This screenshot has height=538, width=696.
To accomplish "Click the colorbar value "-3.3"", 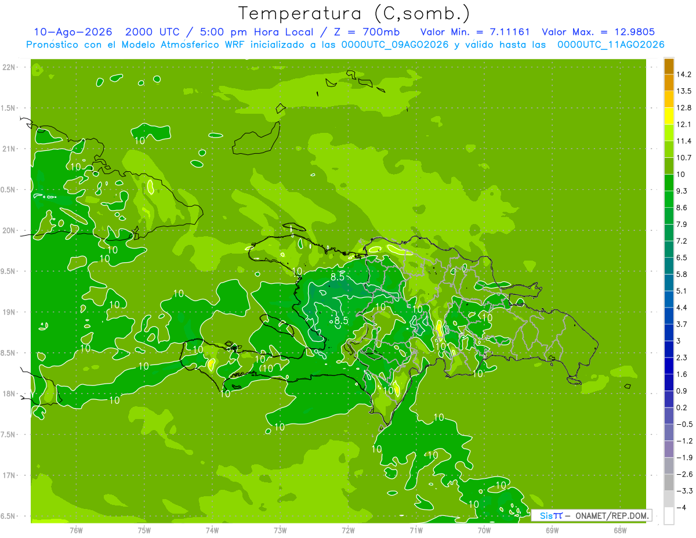I will 684,491.
